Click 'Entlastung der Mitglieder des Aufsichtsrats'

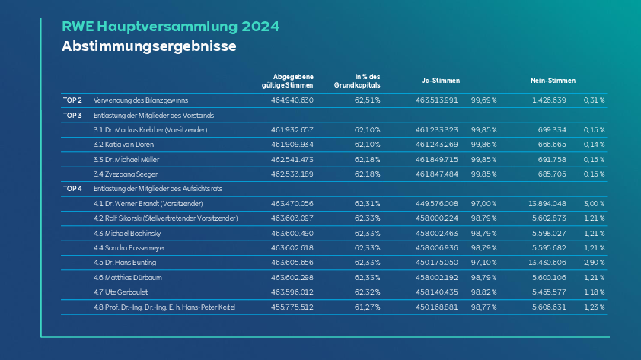pyautogui.click(x=158, y=189)
